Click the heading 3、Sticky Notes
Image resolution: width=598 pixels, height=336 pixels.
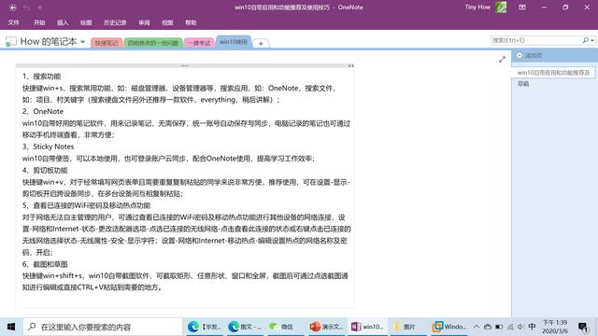[48, 147]
